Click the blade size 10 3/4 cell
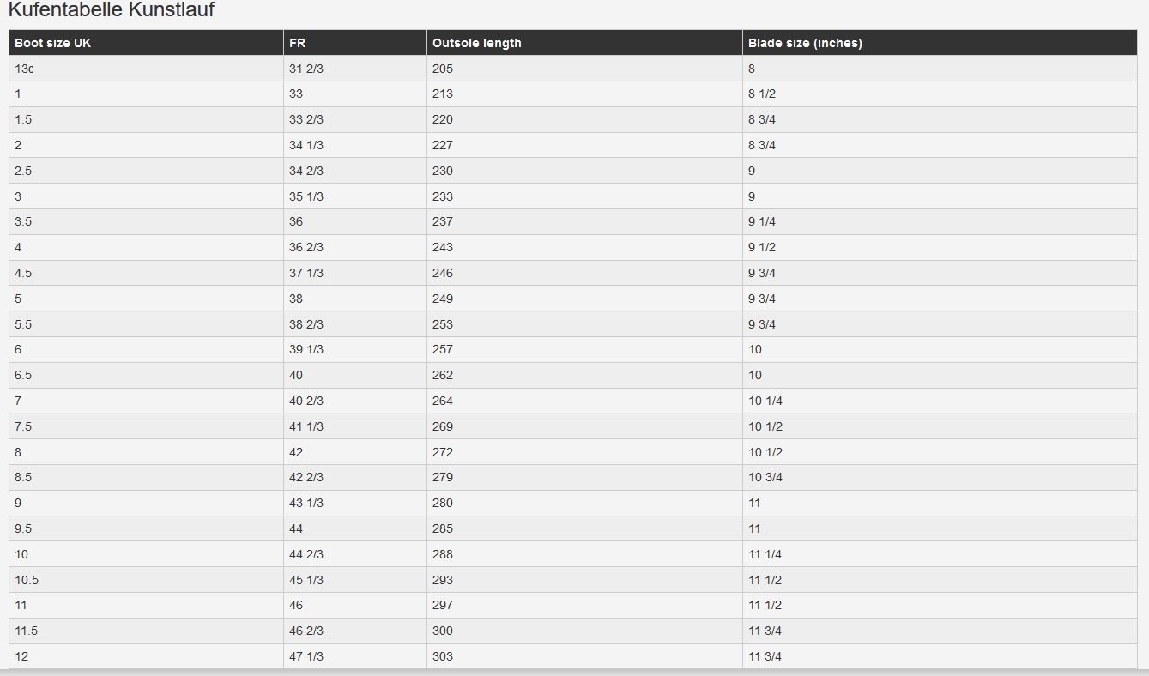The width and height of the screenshot is (1149, 676). point(765,477)
